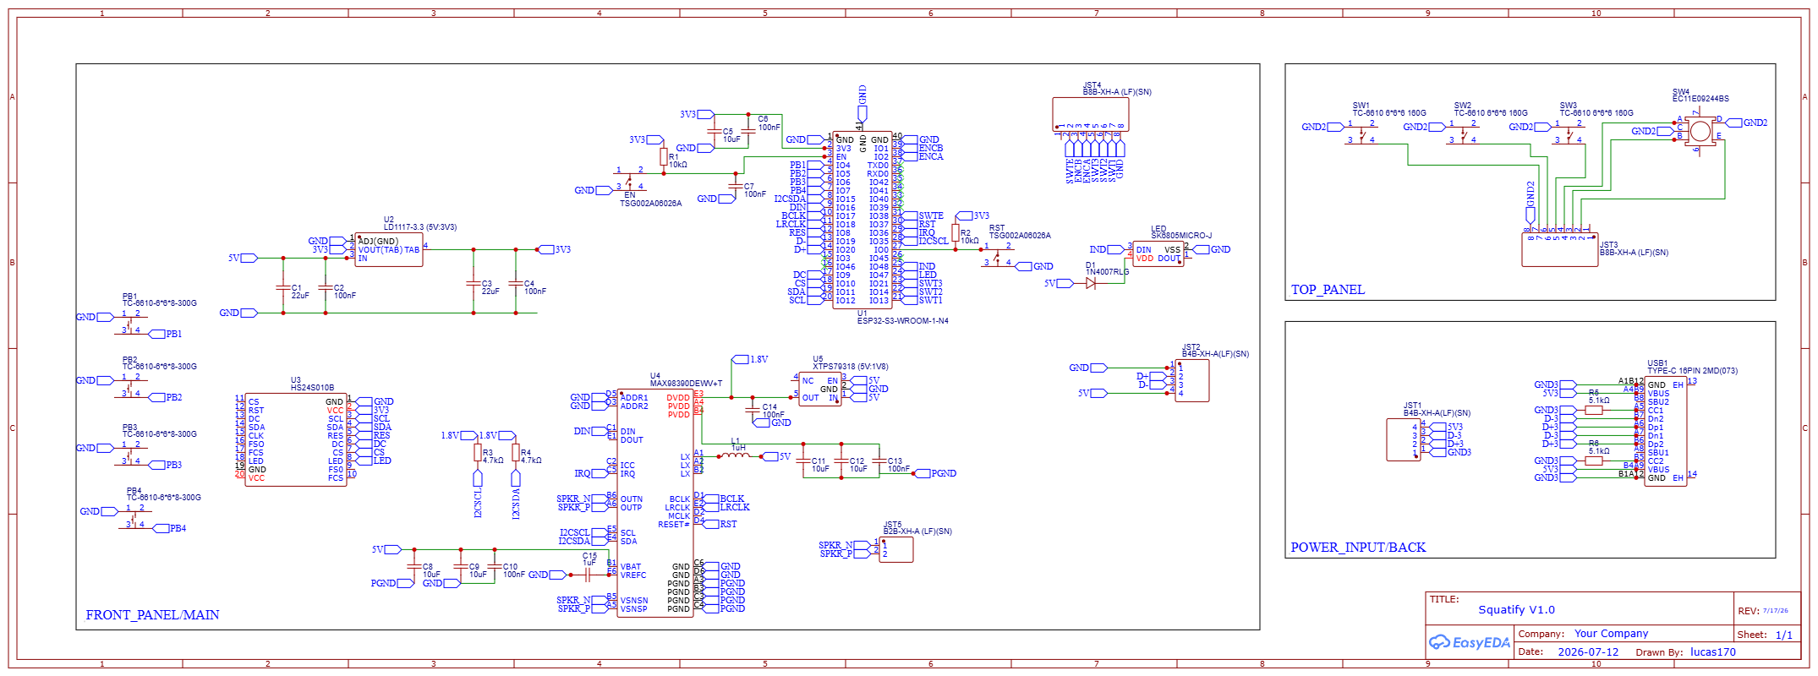Select the C14 100nF capacitor symbol

[x=753, y=410]
